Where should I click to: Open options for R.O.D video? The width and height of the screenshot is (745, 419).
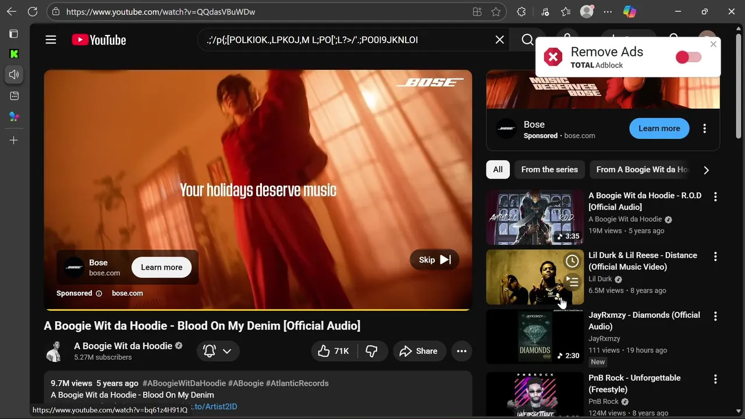715,197
